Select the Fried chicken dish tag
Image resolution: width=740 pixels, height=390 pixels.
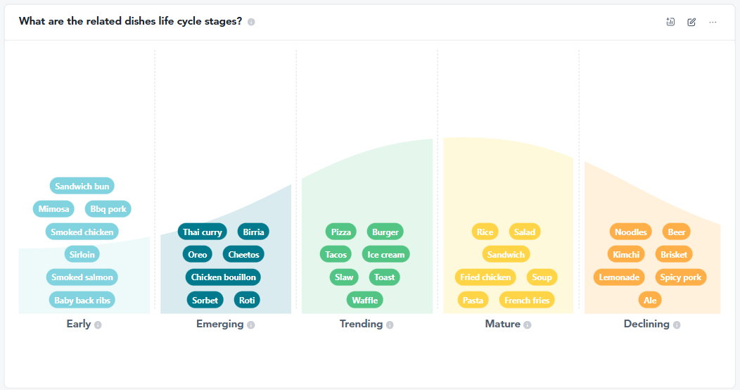[485, 277]
